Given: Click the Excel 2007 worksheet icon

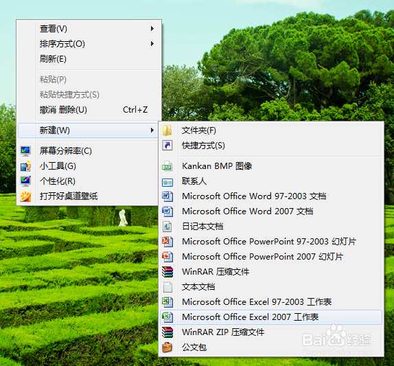Looking at the screenshot, I should tap(167, 317).
